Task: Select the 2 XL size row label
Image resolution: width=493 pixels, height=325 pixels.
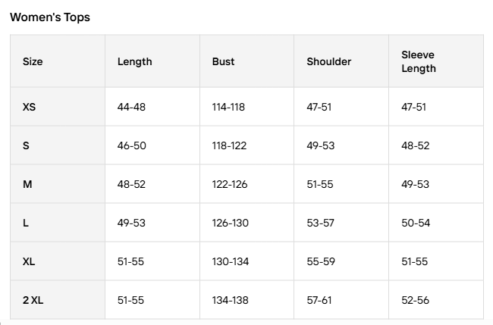Action: pyautogui.click(x=33, y=300)
